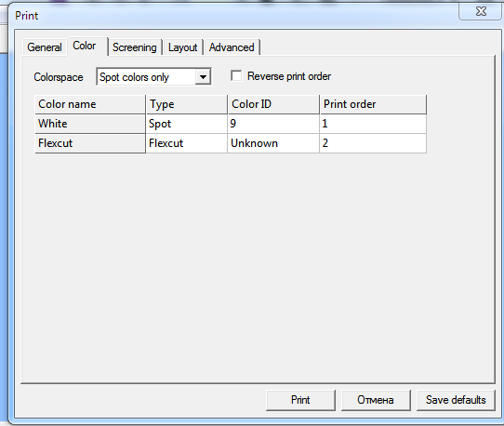Open the Colorspace dropdown arrow
This screenshot has height=426, width=504.
click(x=203, y=77)
